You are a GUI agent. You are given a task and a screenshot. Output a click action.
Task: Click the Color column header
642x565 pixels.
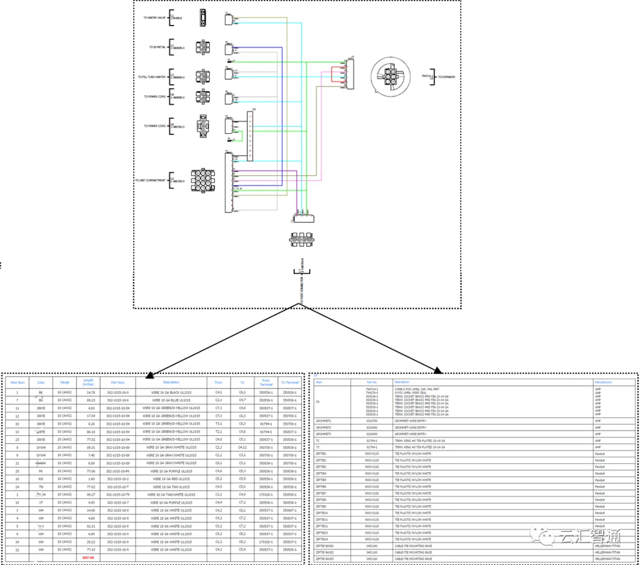41,382
